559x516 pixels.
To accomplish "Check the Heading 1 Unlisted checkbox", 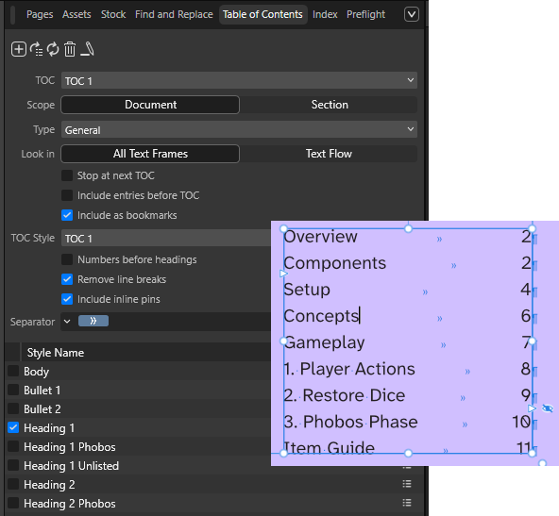I will point(13,465).
